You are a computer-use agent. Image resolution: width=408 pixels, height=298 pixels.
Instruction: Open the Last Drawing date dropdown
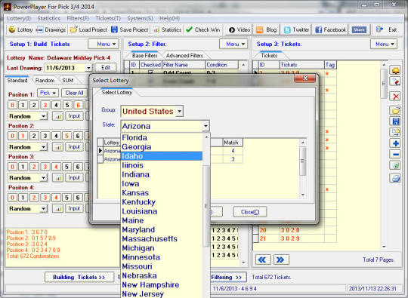[x=88, y=68]
